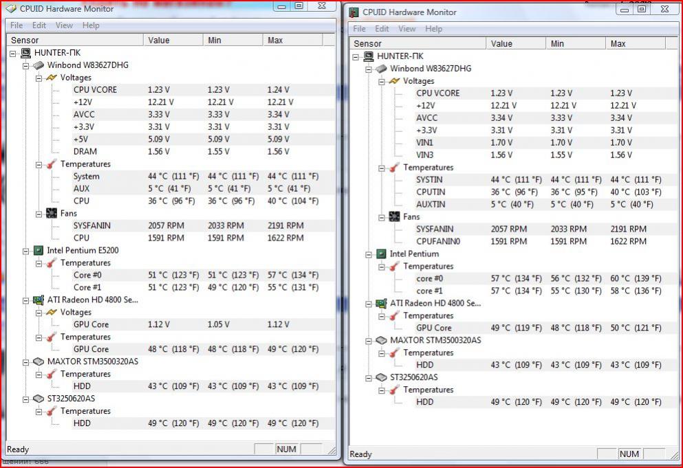Open View menu in right window
This screenshot has width=683, height=468.
click(406, 29)
